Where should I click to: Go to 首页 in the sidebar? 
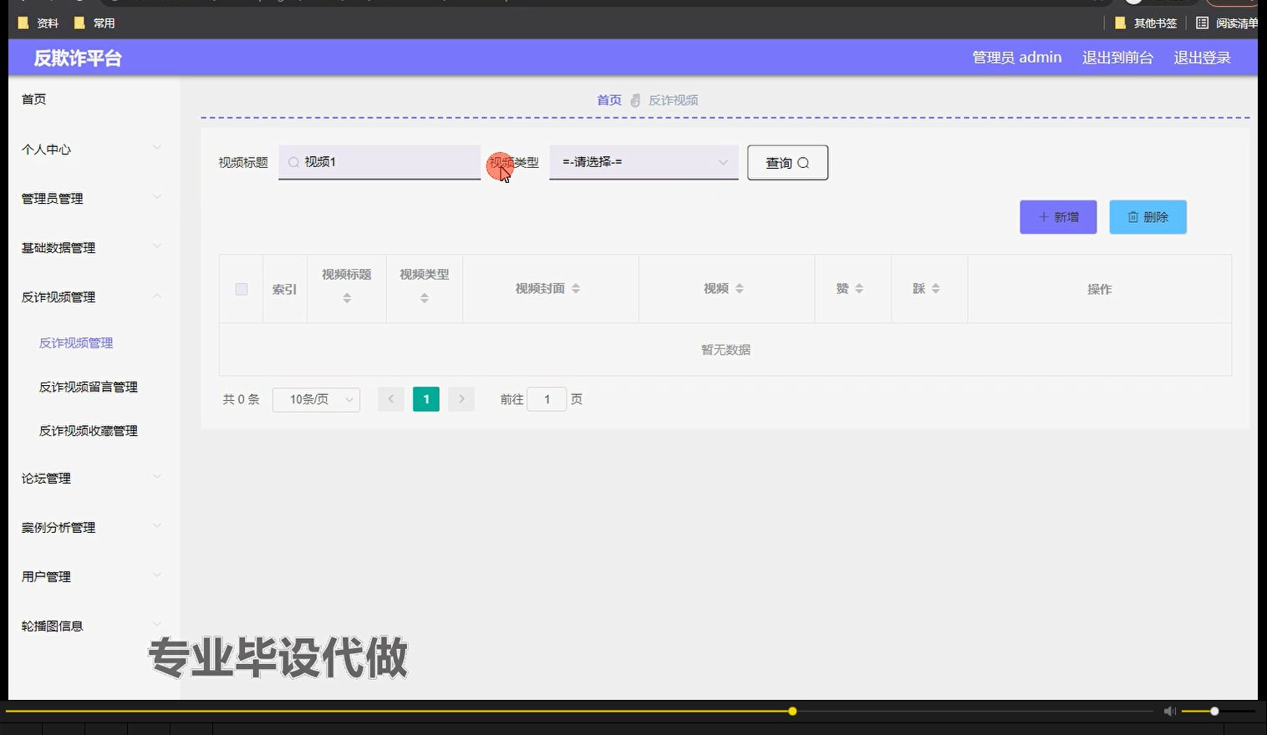tap(33, 99)
